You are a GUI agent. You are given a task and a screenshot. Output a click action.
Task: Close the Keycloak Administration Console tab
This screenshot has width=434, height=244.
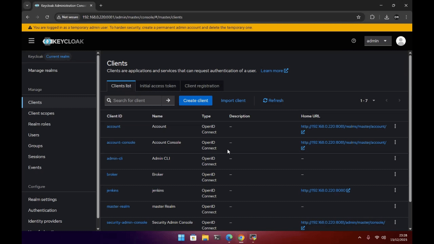[x=91, y=5]
